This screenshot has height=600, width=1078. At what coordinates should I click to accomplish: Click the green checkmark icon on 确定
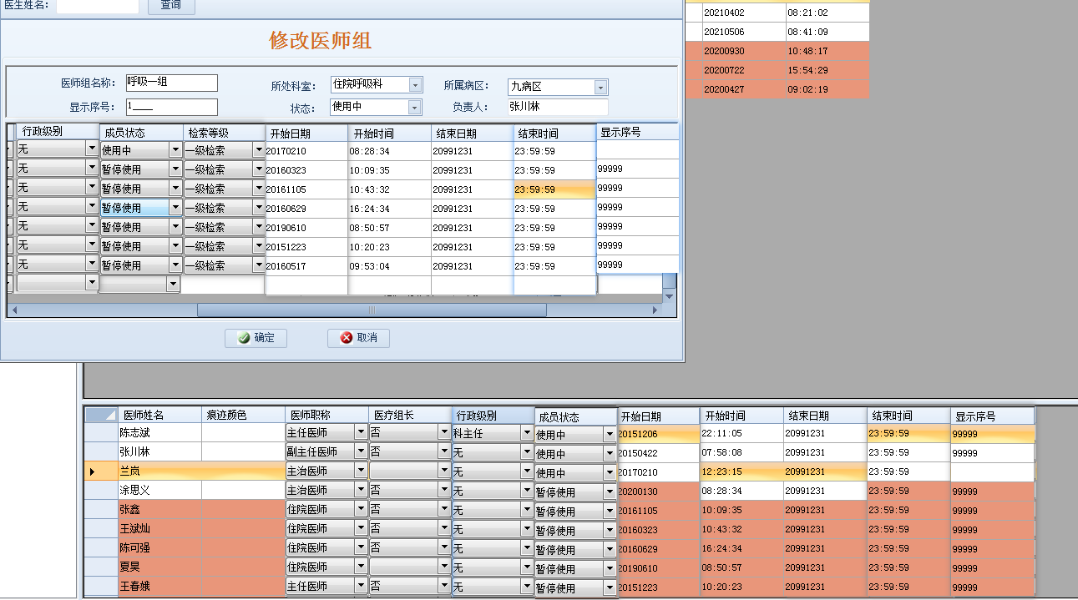click(x=244, y=338)
